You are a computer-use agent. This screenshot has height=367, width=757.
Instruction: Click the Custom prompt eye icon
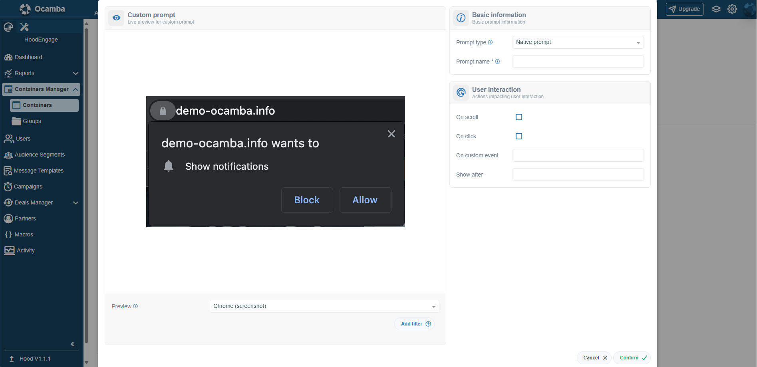[x=116, y=18]
